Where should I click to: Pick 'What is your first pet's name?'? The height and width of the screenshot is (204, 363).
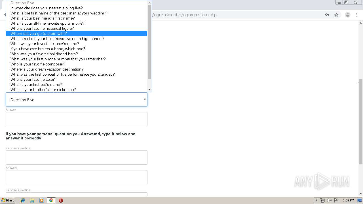(77, 84)
